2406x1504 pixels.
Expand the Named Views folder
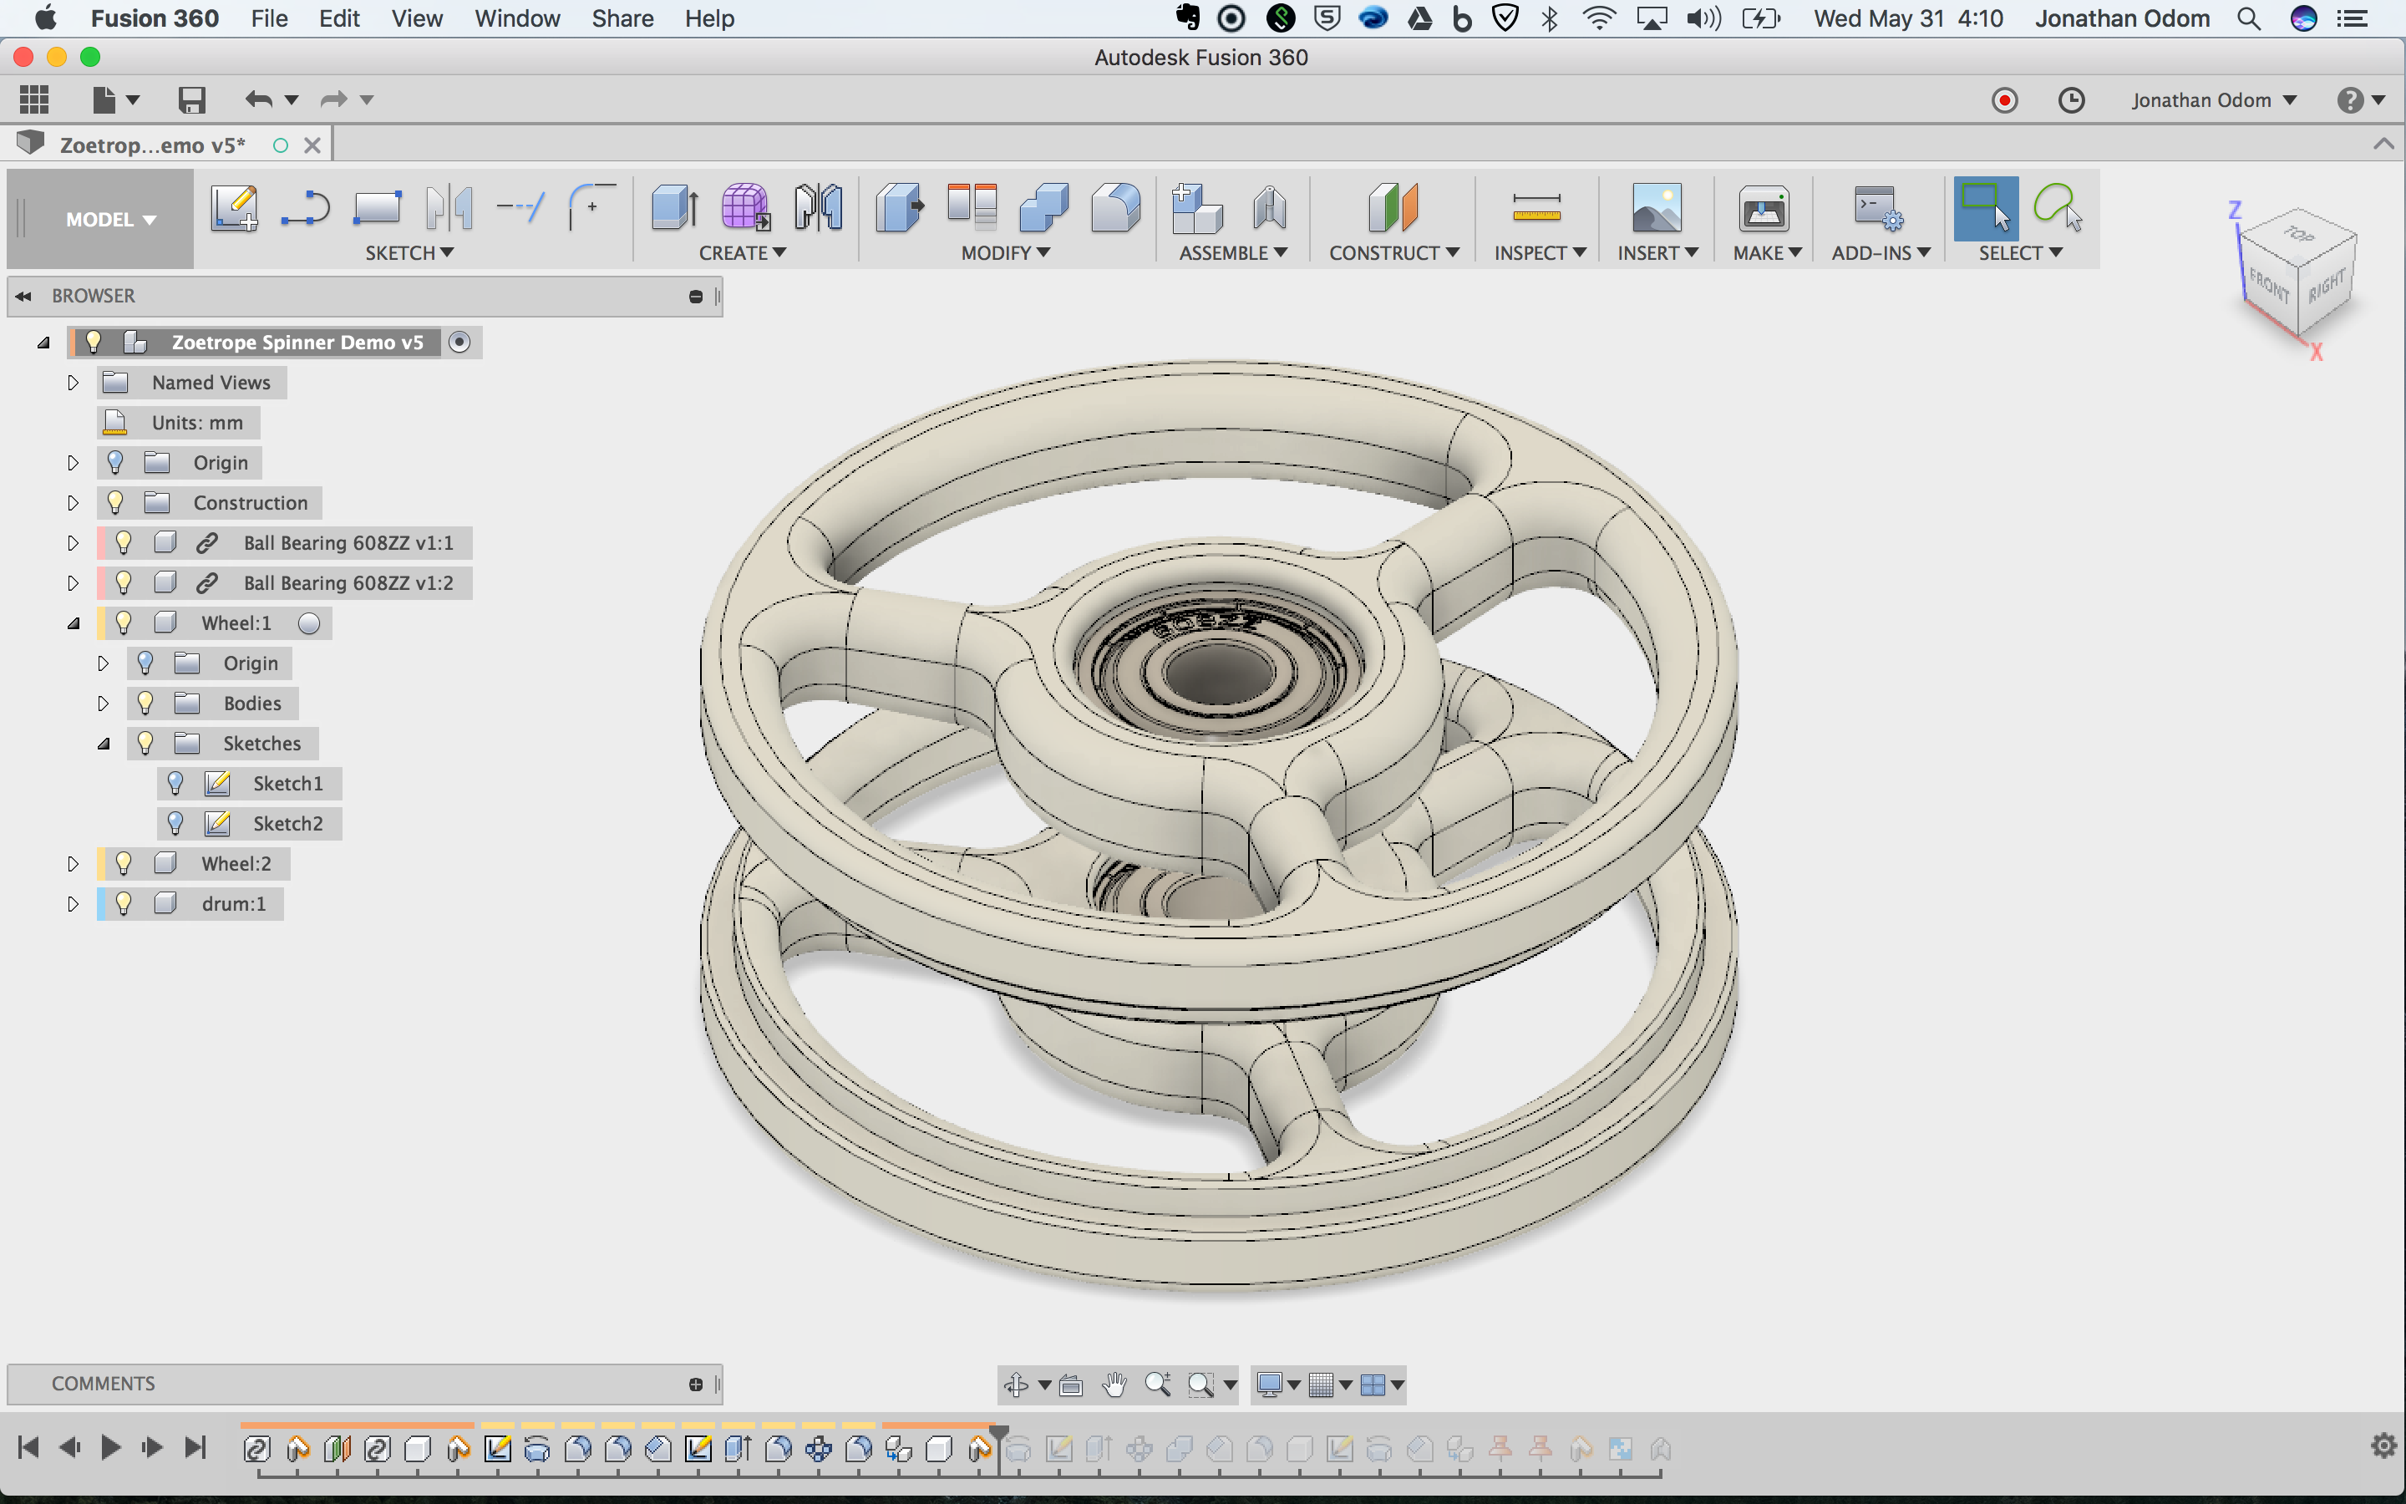coord(73,383)
